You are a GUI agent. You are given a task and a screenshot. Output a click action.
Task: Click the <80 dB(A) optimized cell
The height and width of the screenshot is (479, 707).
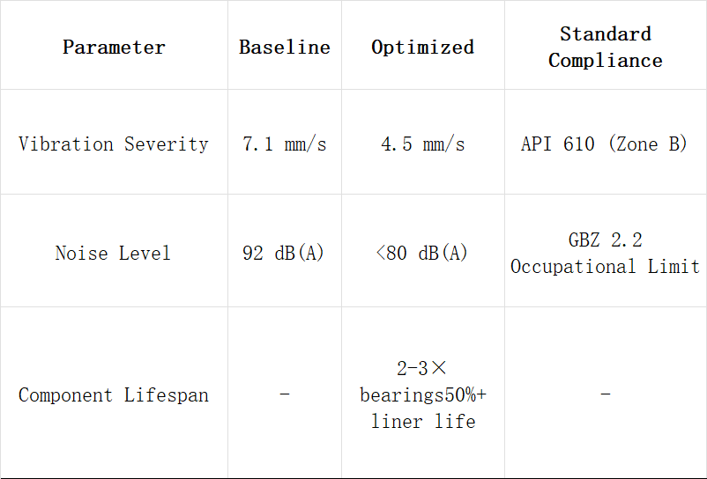[423, 251]
